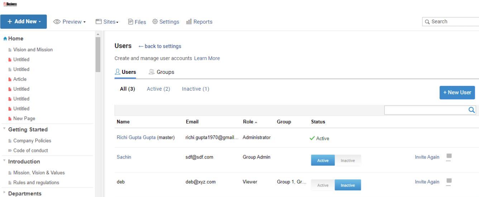Image resolution: width=479 pixels, height=197 pixels.
Task: Switch to the Users tab
Action: [125, 72]
